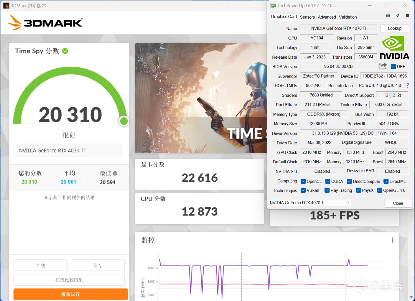Screen dimensions: 415x301
Task: Open the Validation tab
Action: coord(348,17)
